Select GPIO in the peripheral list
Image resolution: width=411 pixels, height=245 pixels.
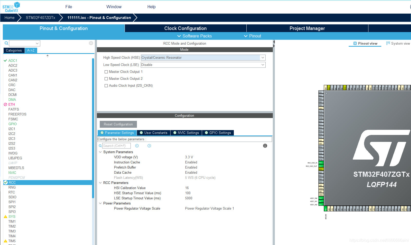click(x=13, y=124)
